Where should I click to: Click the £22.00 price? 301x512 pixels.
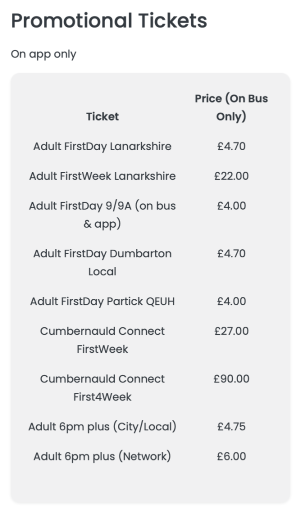coord(231,176)
